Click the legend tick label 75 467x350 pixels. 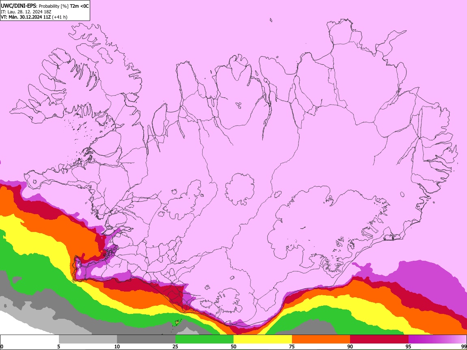point(292,347)
